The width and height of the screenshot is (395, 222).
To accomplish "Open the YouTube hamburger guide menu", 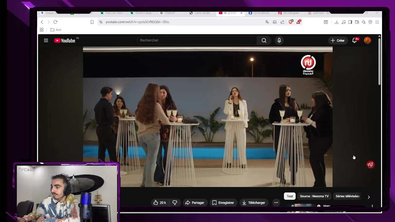I will tap(46, 40).
